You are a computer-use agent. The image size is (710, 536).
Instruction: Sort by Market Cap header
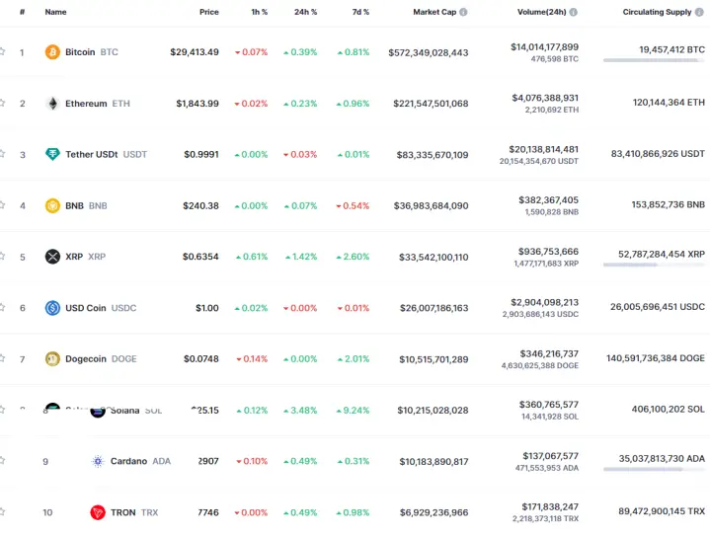coord(434,12)
